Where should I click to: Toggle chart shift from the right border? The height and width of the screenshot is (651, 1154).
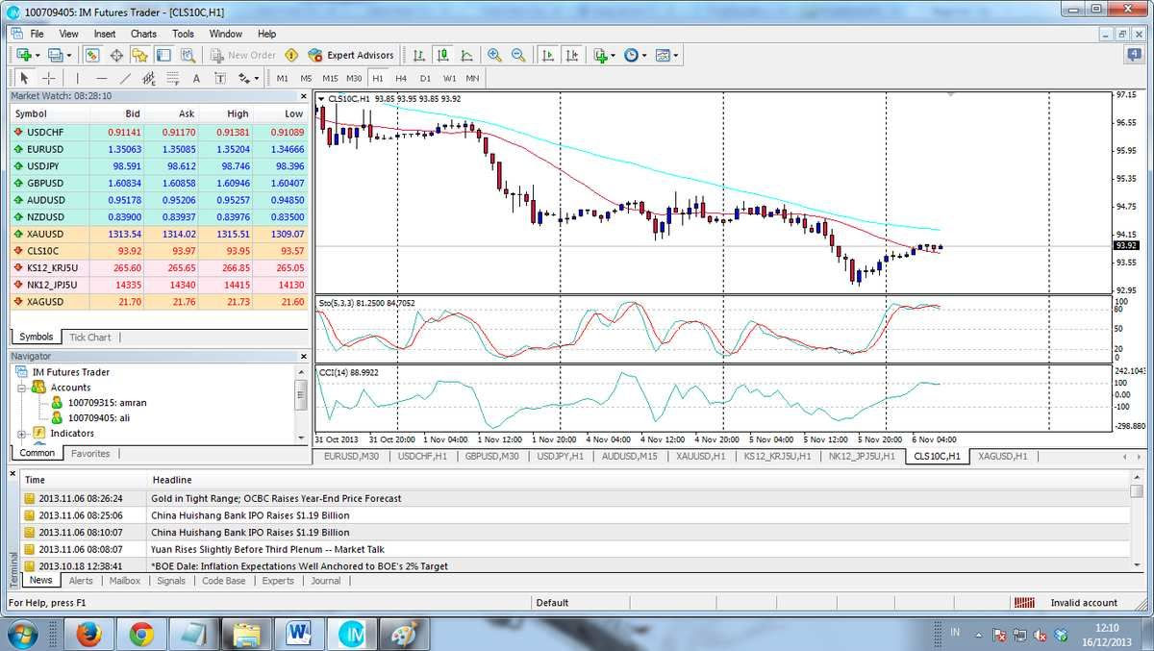(572, 55)
